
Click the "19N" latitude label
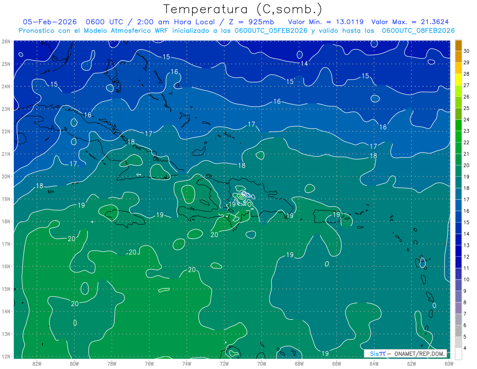[x=6, y=199]
